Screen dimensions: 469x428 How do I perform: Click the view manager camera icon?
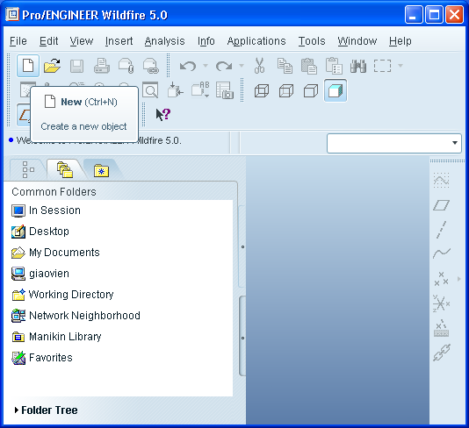point(224,90)
